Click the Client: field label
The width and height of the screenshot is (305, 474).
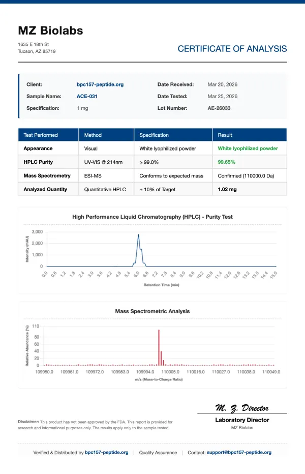click(x=34, y=84)
